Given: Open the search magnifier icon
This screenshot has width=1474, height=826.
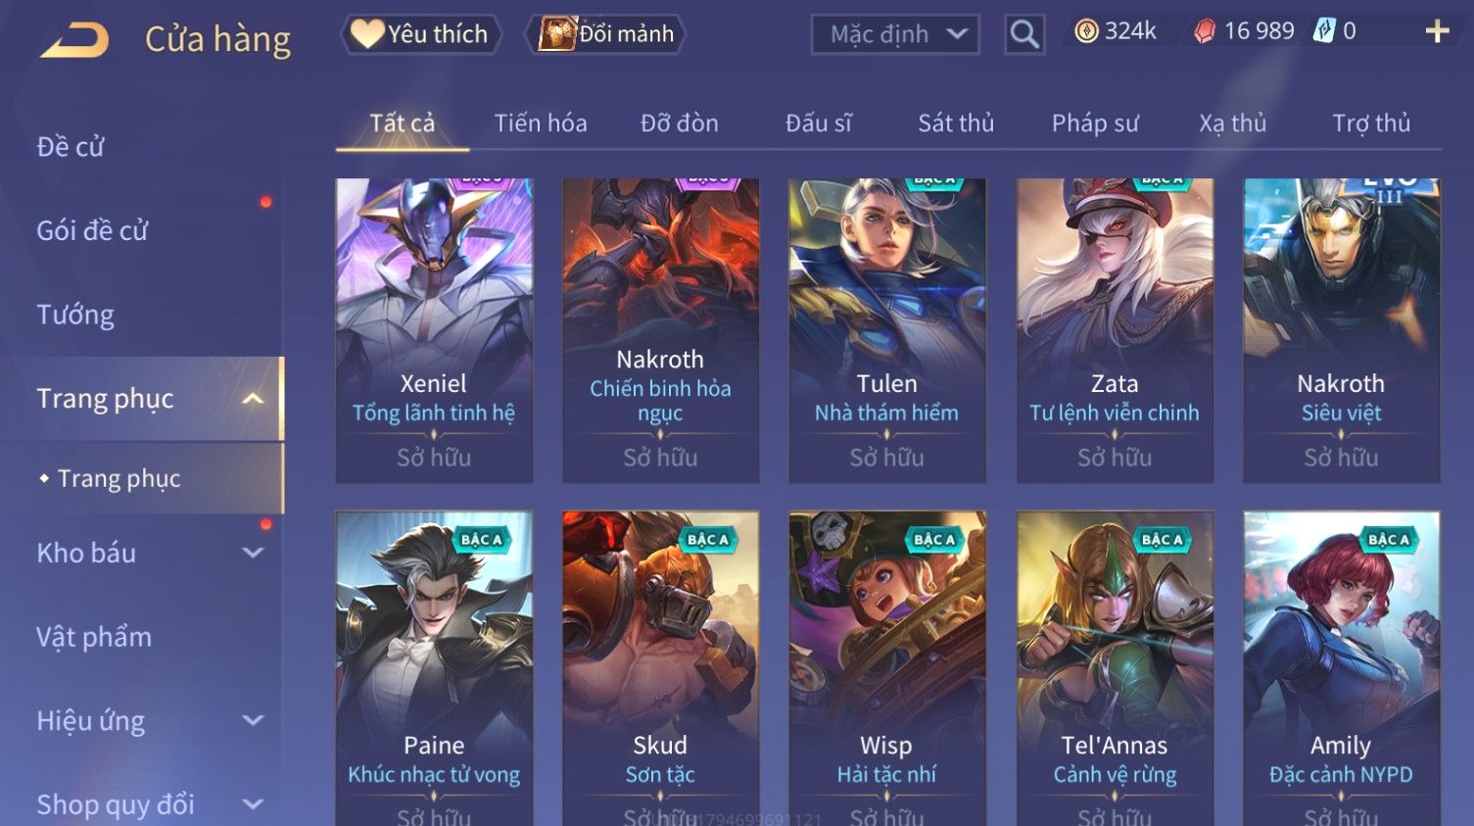Looking at the screenshot, I should click(1024, 35).
